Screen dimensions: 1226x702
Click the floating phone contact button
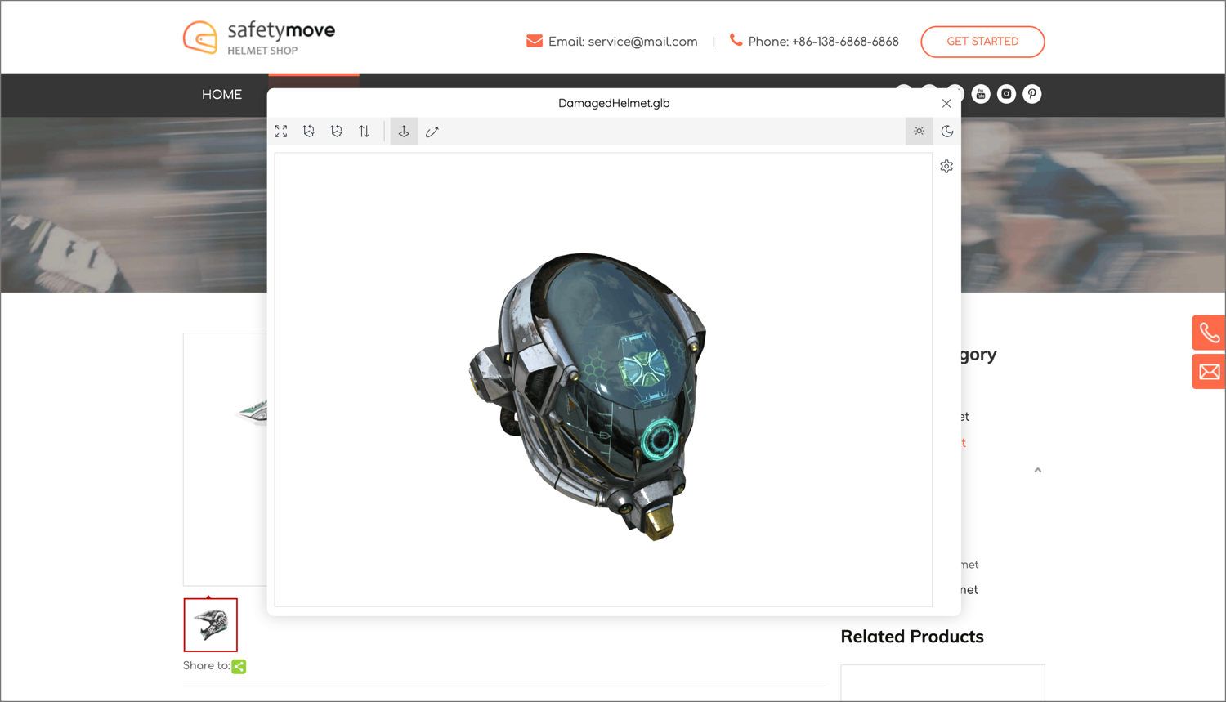point(1209,333)
